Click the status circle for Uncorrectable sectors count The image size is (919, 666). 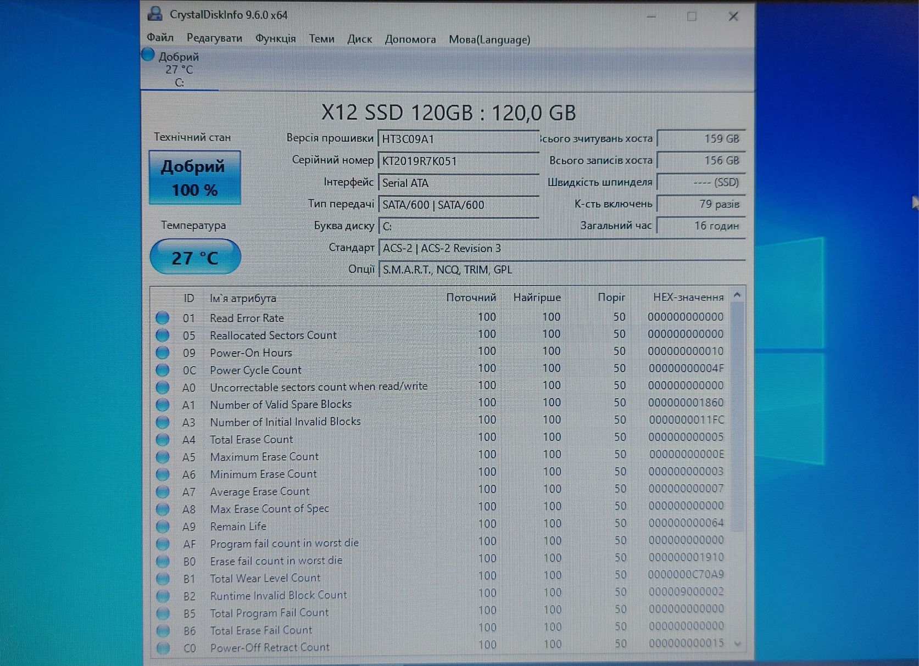pos(162,387)
